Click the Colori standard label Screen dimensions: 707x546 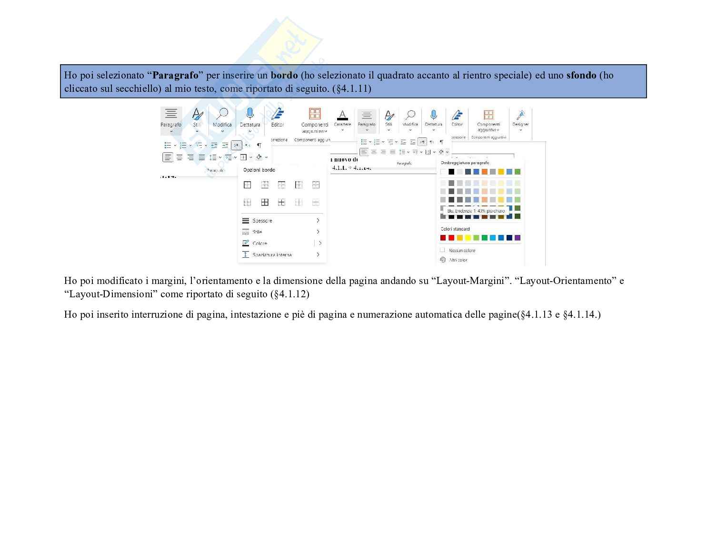455,229
